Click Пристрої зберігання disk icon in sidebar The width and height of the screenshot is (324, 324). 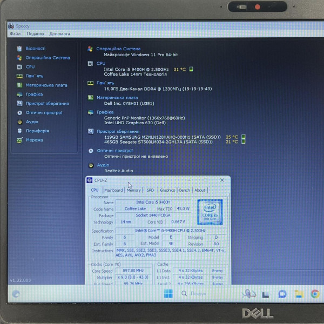click(x=19, y=103)
